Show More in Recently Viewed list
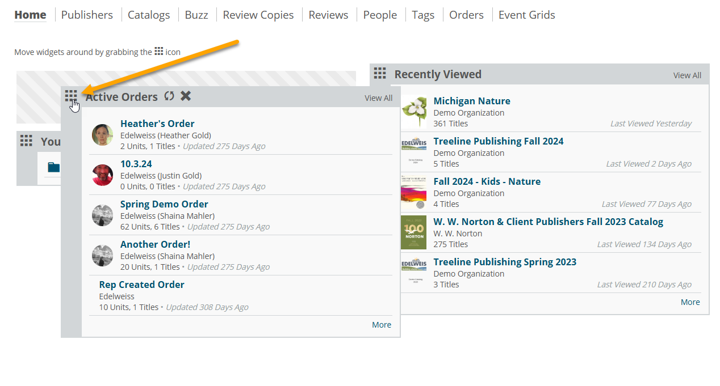 click(690, 302)
